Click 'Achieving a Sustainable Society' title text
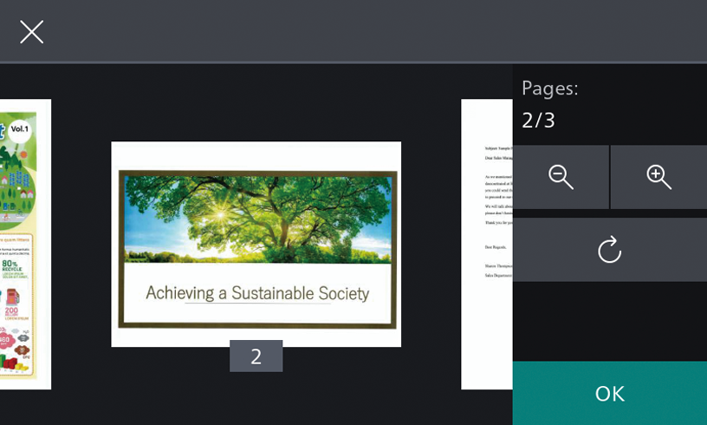Screen dimensions: 707x425 pyautogui.click(x=256, y=293)
